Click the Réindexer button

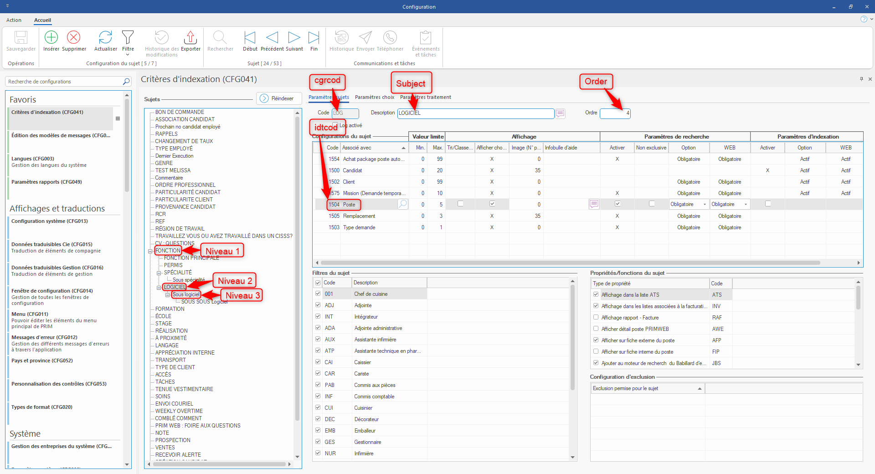click(x=278, y=98)
